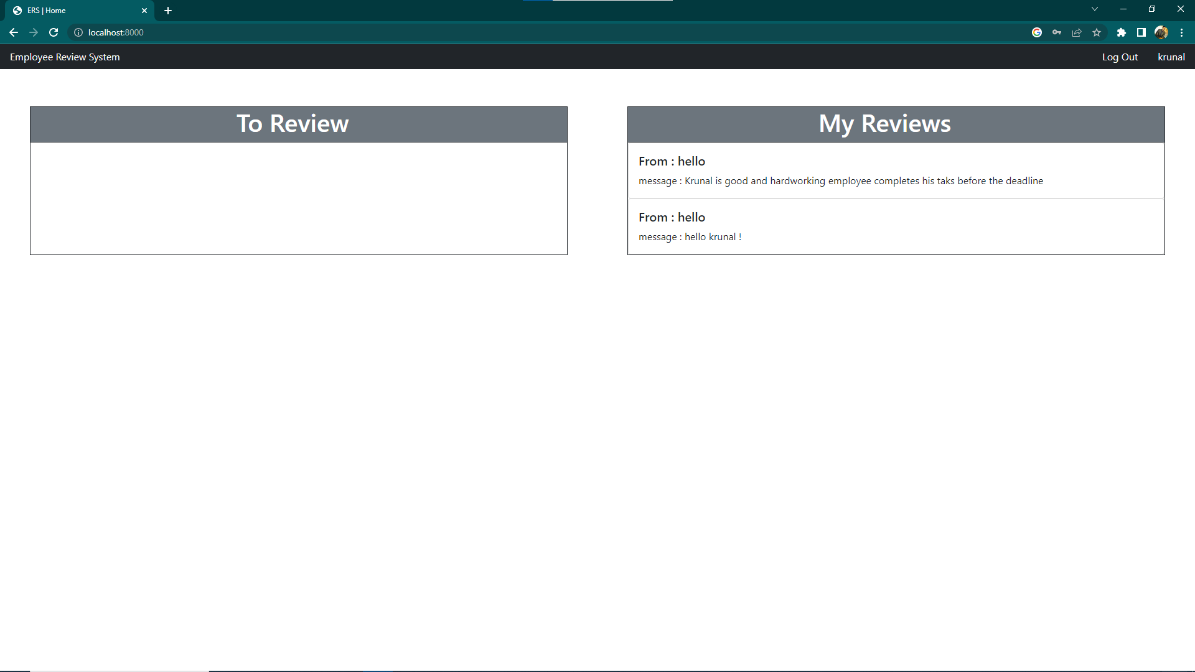This screenshot has height=672, width=1195.
Task: Click the browser profile avatar
Action: point(1161,32)
